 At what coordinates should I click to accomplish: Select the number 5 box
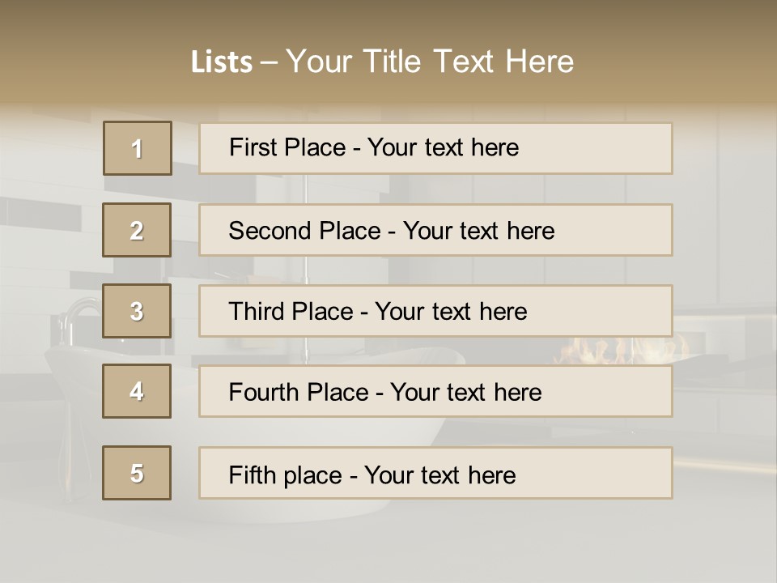coord(137,473)
